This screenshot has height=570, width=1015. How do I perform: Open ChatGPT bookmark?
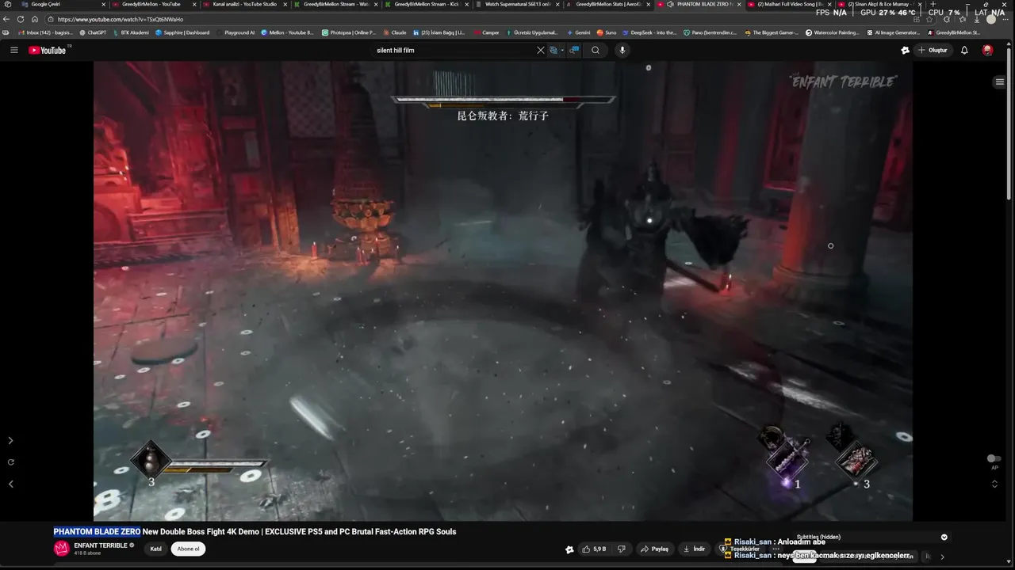tap(93, 32)
